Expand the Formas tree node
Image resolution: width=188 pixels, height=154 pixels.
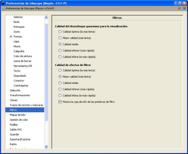click(x=11, y=37)
